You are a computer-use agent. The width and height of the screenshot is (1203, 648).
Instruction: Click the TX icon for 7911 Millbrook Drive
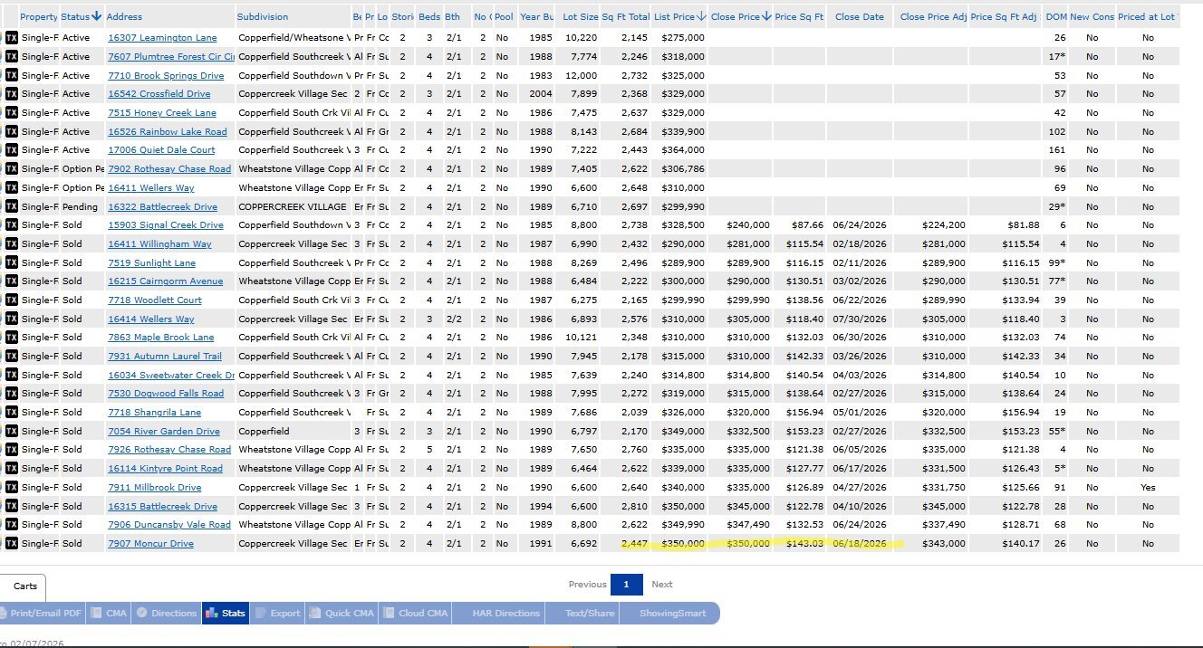[12, 487]
